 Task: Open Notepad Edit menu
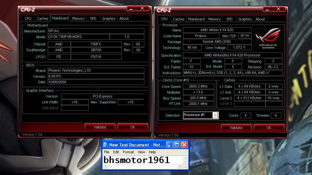click(116, 152)
